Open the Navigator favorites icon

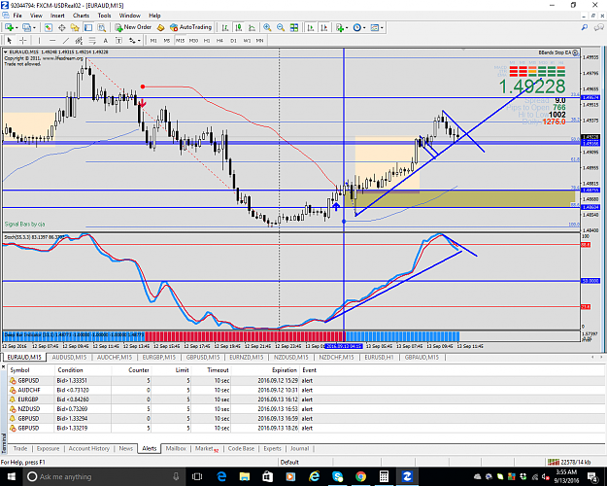pos(75,27)
